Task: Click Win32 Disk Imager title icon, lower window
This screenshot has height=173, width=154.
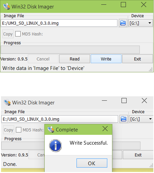Action: coord(7,102)
